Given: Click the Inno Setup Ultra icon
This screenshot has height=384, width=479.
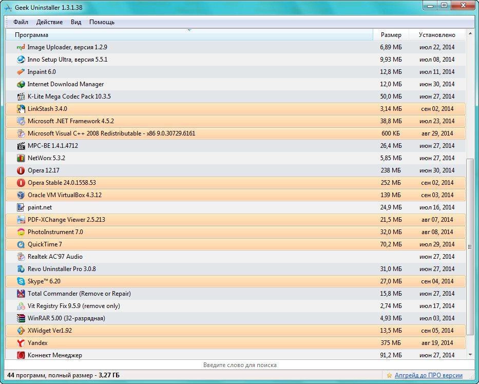Looking at the screenshot, I should (21, 60).
